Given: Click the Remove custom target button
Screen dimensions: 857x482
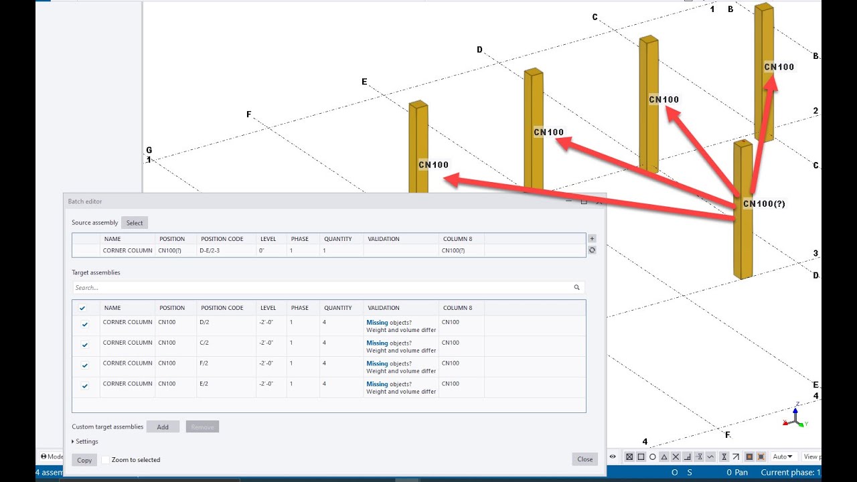Looking at the screenshot, I should [202, 426].
